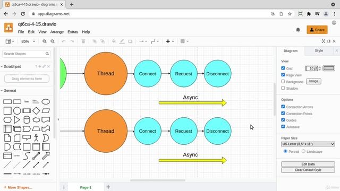Open the Help menu
Screen dimensions: 340x191
point(86,32)
